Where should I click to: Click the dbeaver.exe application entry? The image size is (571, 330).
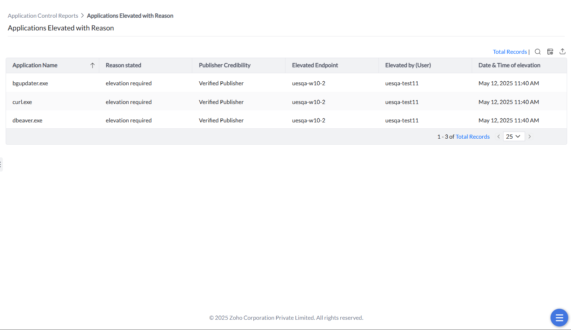tap(27, 120)
